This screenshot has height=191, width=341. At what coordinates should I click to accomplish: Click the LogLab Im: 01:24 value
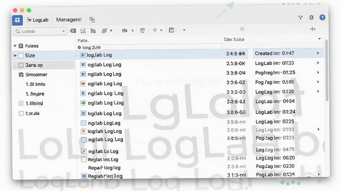click(275, 112)
